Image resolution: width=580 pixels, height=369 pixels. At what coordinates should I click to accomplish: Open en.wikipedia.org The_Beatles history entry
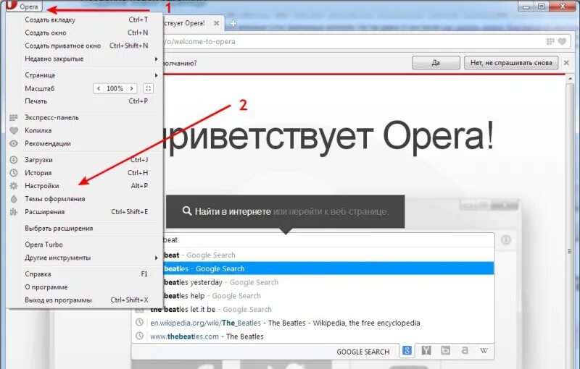point(313,323)
